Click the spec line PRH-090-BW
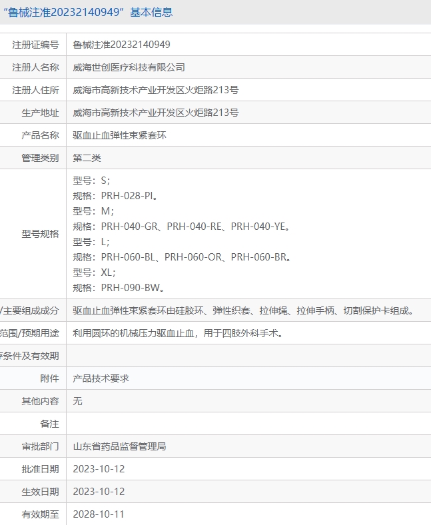Screen dimensions: 431x525 coord(119,288)
